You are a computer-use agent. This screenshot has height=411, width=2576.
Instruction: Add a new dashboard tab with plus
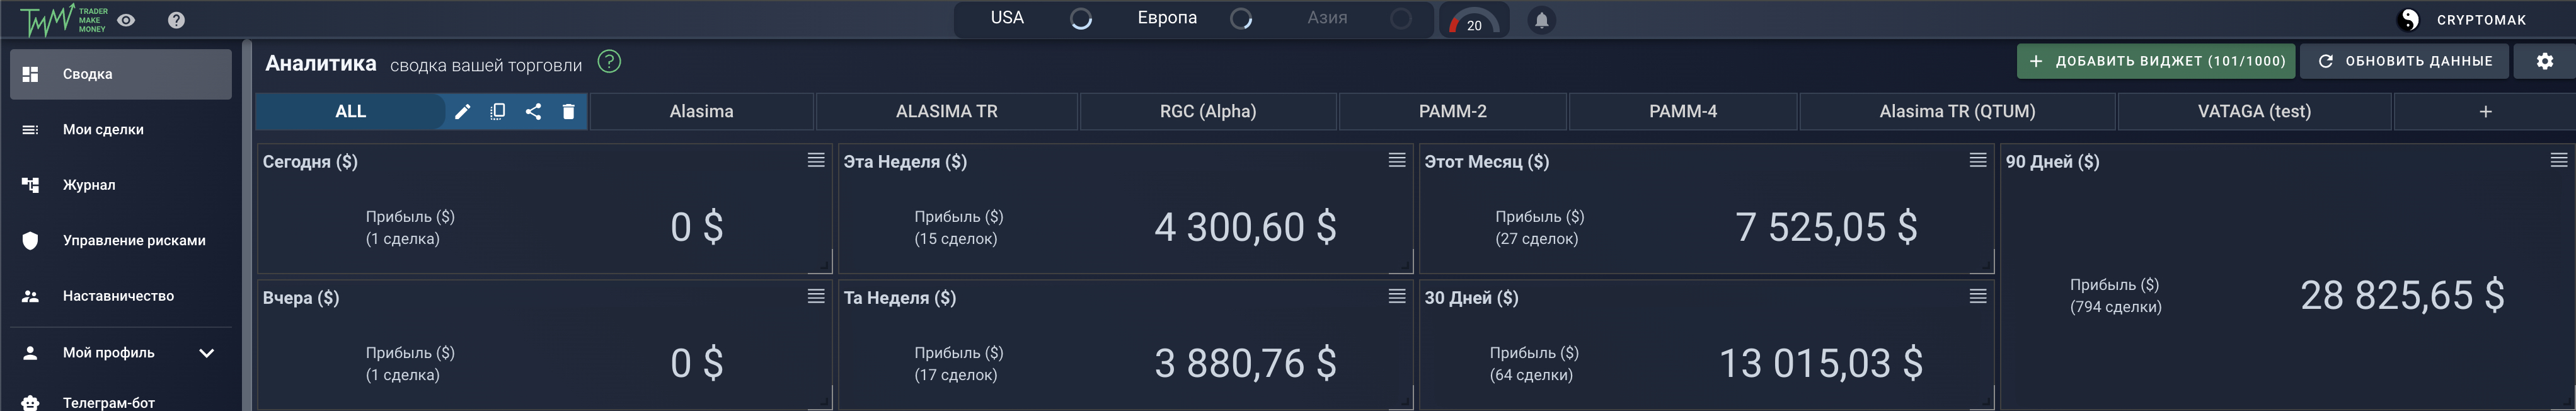tap(2485, 112)
